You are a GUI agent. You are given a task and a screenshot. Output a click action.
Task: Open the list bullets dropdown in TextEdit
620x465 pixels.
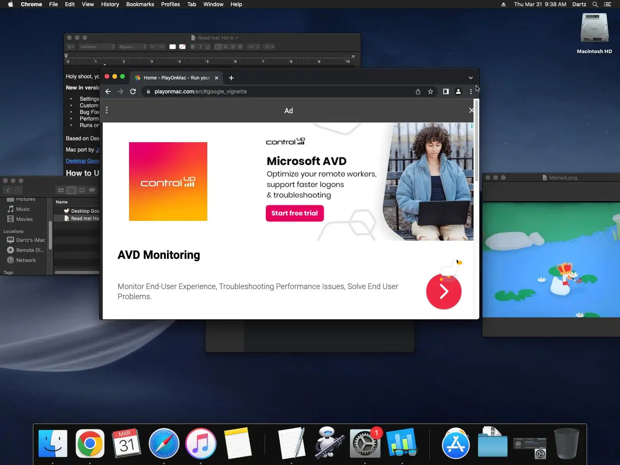tap(269, 47)
